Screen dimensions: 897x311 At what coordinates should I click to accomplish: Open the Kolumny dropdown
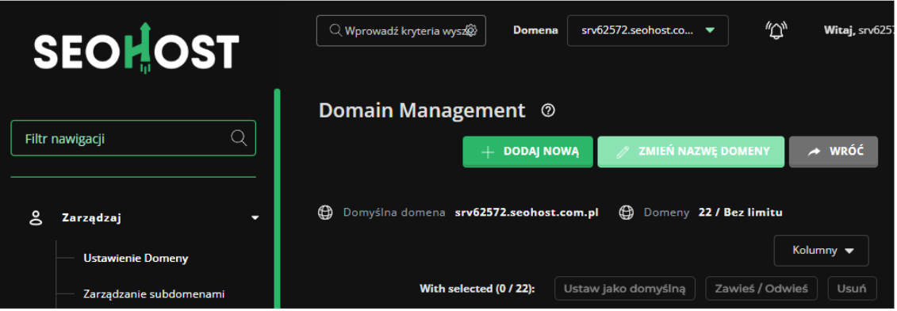(x=821, y=250)
